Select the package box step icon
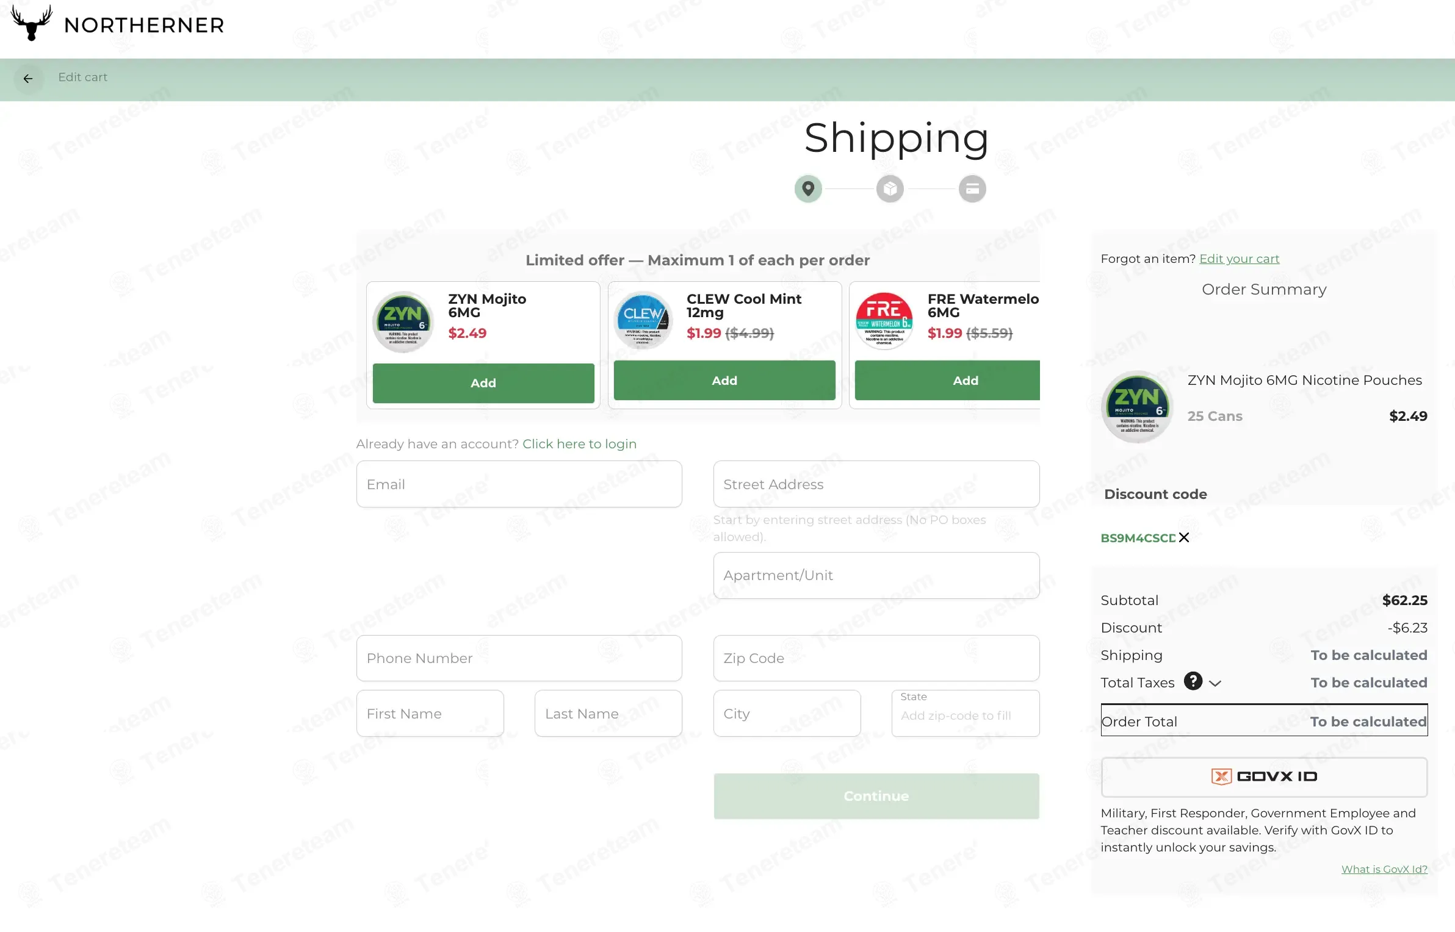This screenshot has height=932, width=1455. (x=890, y=188)
